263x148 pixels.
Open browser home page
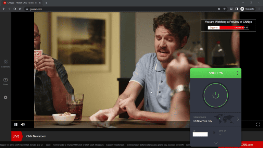coord(20,9)
